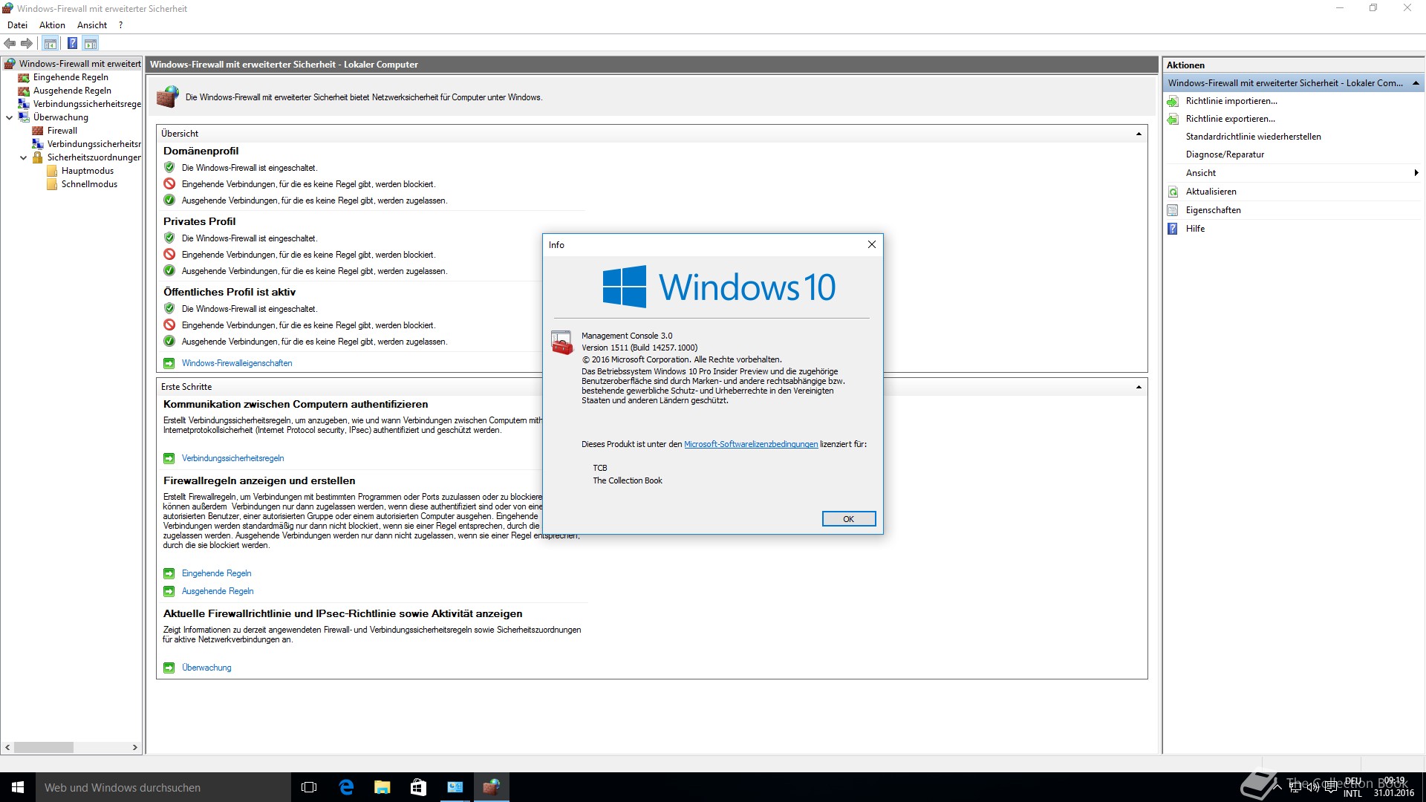Click the Windows Start button
This screenshot has height=802, width=1426.
(18, 787)
